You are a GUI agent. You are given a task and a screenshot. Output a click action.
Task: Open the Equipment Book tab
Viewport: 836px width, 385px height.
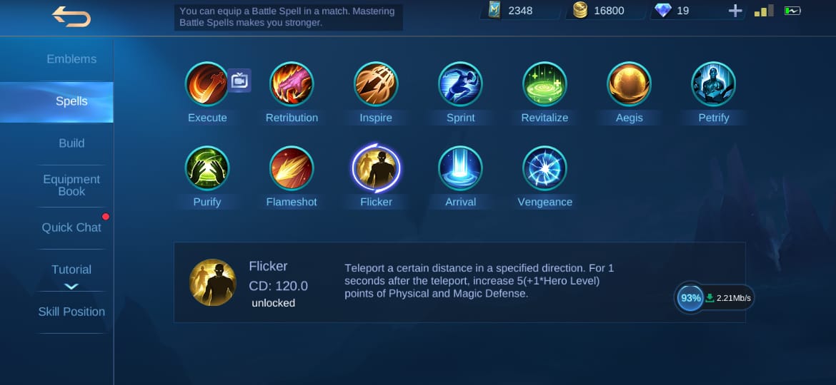click(71, 185)
